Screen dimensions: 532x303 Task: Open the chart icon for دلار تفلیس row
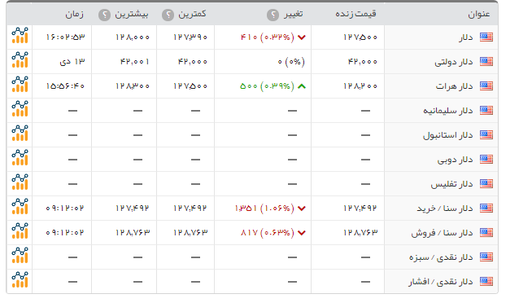20,182
